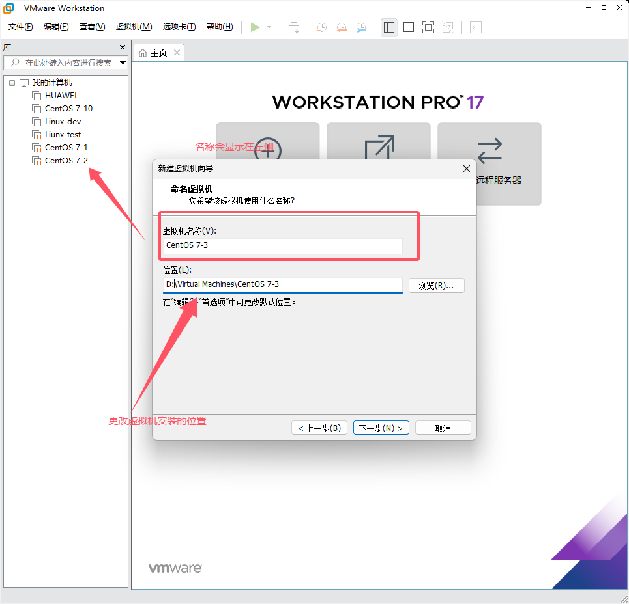The width and height of the screenshot is (629, 604).
Task: Click the revert to snapshot toolbar icon
Action: coord(342,27)
